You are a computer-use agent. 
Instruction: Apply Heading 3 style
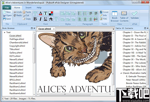(73, 14)
